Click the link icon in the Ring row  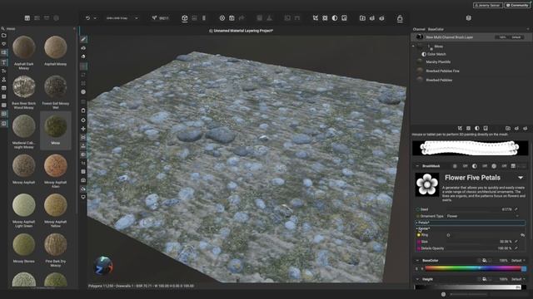[x=522, y=235]
